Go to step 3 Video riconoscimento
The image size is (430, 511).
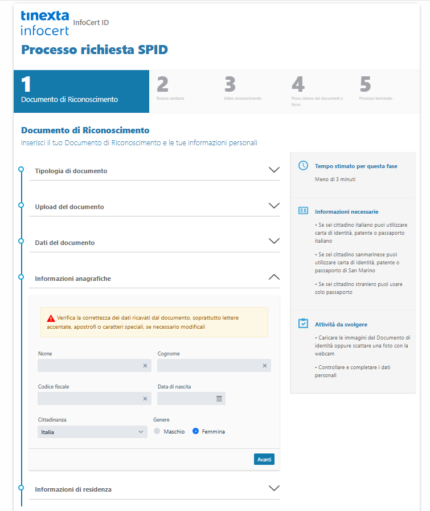[x=242, y=91]
